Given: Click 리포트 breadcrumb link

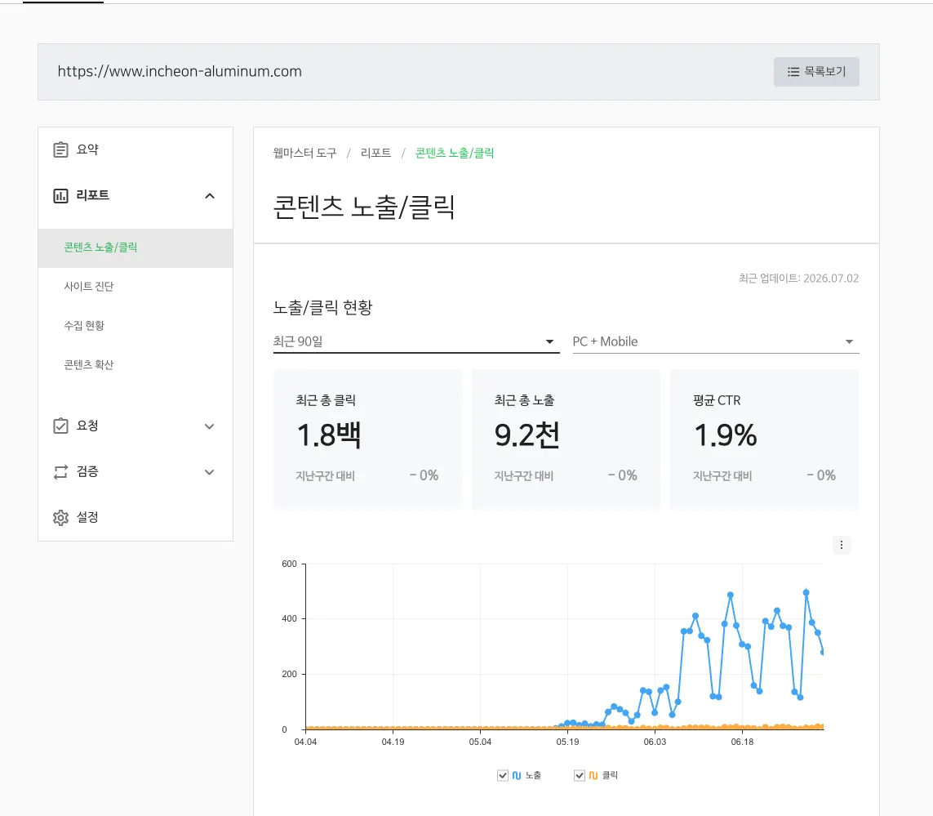Looking at the screenshot, I should click(376, 153).
